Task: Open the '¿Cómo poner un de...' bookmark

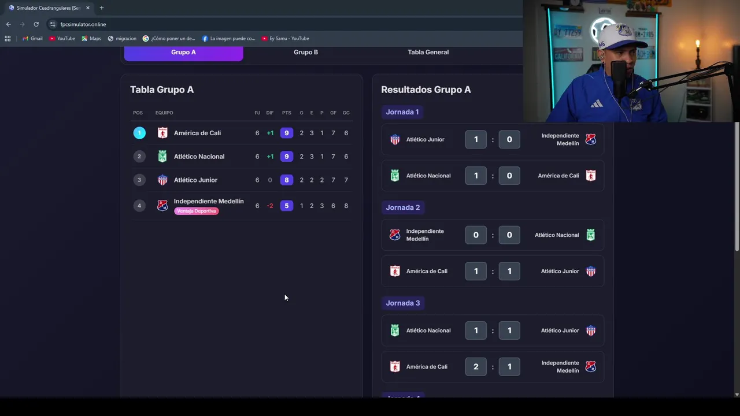Action: [x=169, y=39]
